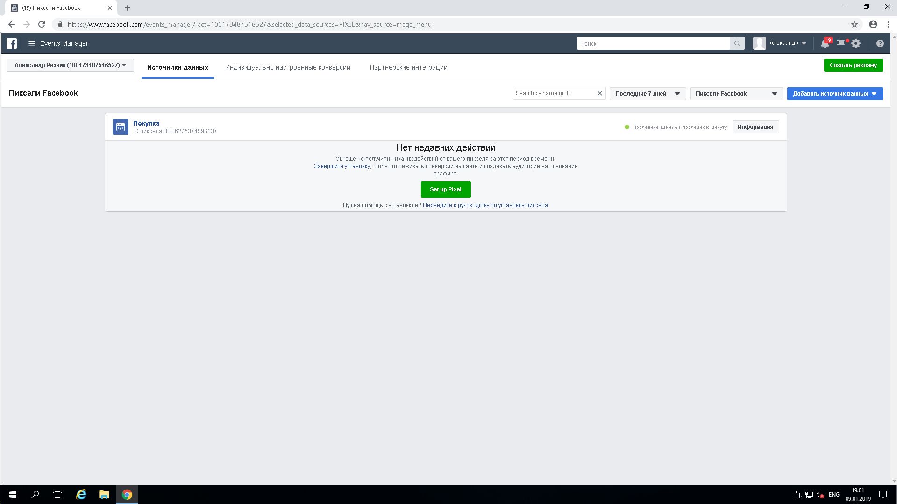Click the Events Manager title text
897x504 pixels.
[x=64, y=43]
